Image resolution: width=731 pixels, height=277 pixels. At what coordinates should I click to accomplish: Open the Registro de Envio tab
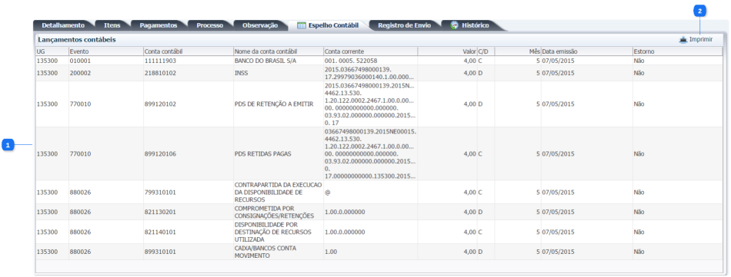(404, 25)
